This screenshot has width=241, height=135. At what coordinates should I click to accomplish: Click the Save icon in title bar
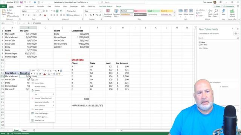pos(21,2)
